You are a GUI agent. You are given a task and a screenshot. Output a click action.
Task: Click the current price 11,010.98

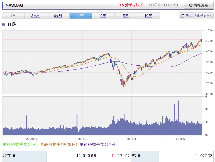(x=86, y=156)
